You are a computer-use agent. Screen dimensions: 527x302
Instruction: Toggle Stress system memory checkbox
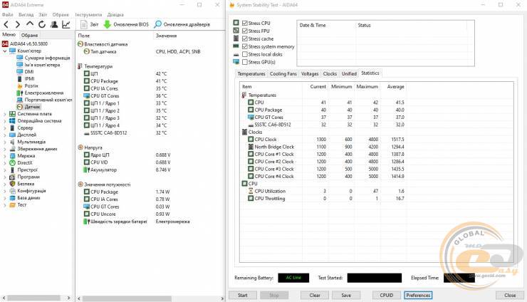click(x=245, y=46)
